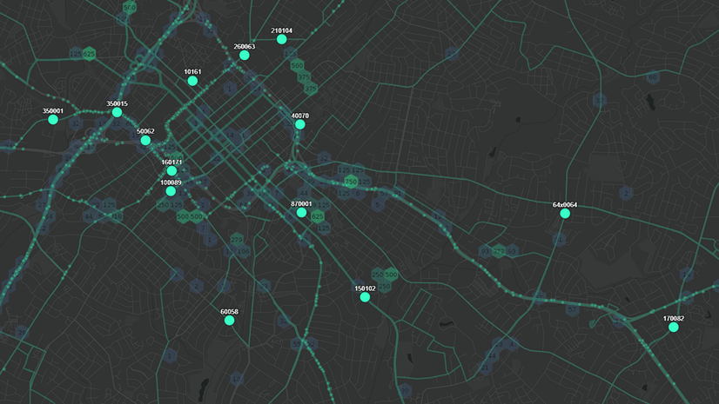Screen dimensions: 719x404
Task: Select the blue hexagon labeled 21
Action: coord(485,368)
